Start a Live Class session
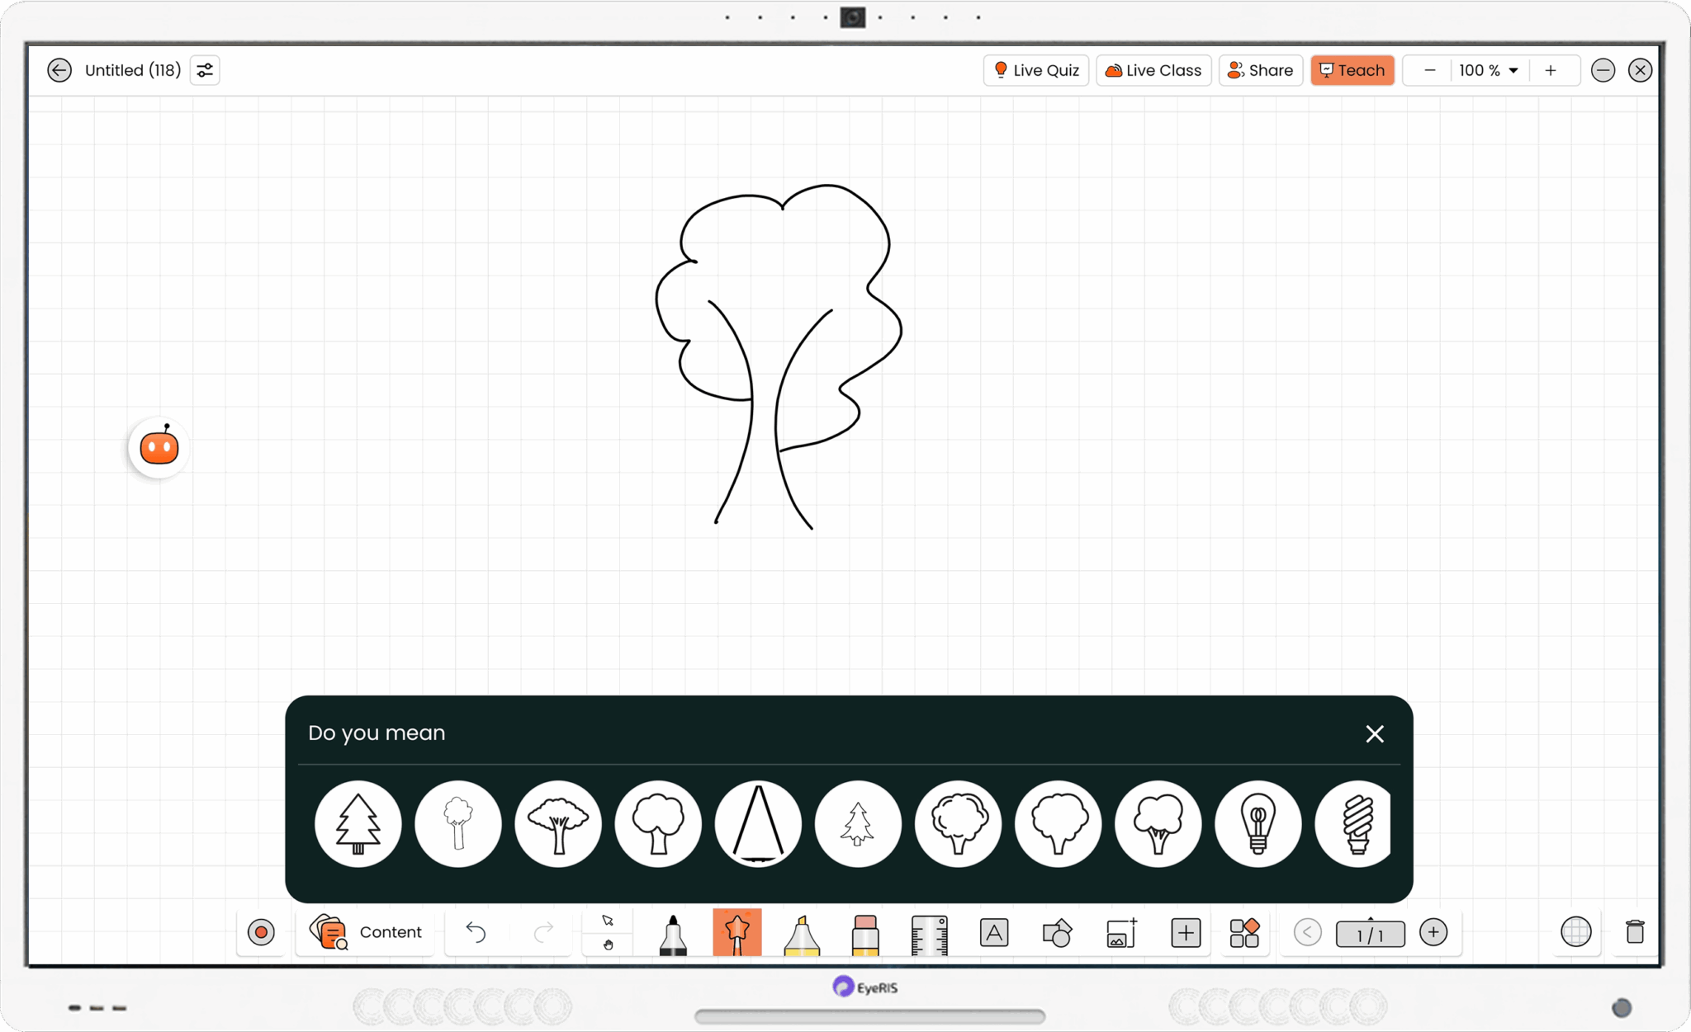Image resolution: width=1691 pixels, height=1032 pixels. coord(1153,70)
